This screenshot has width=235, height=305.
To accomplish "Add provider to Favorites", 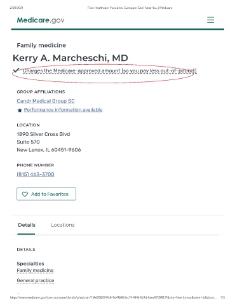I will point(46,194).
